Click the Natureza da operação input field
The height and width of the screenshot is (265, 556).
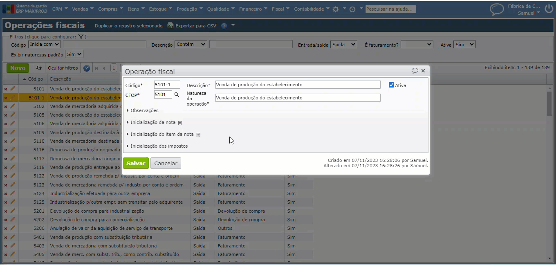(298, 98)
